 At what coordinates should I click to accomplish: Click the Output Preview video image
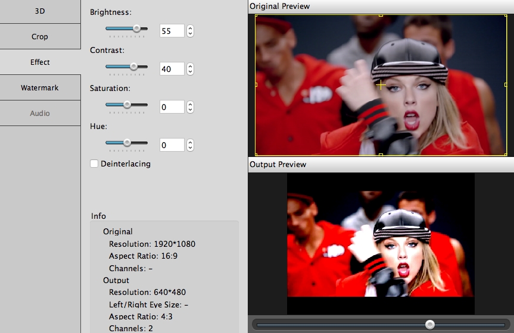tap(381, 244)
